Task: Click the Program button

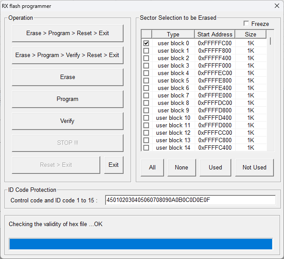Action: coord(67,99)
